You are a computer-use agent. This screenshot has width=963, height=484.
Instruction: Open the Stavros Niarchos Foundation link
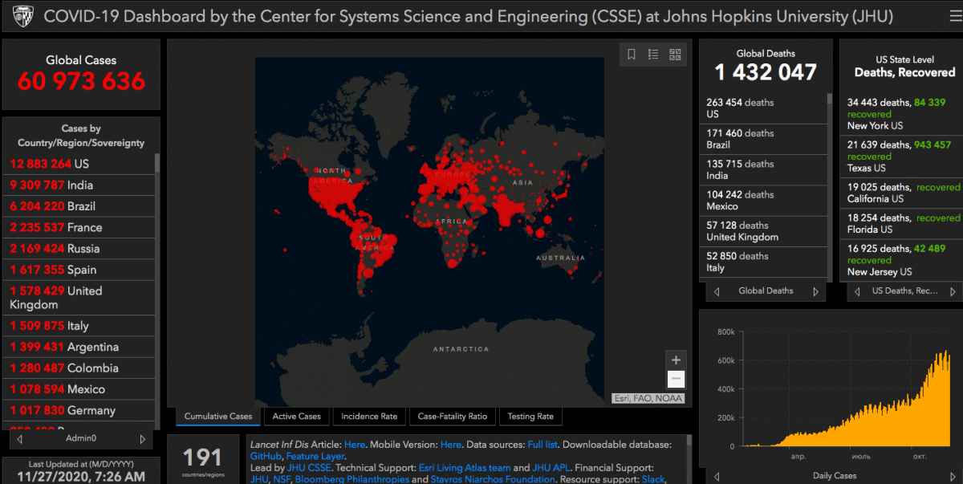coord(494,479)
